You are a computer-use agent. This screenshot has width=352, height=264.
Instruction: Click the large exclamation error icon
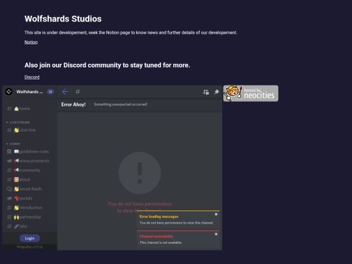pyautogui.click(x=139, y=173)
